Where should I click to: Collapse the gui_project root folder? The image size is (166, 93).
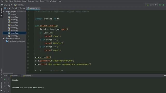[x=4, y=11]
